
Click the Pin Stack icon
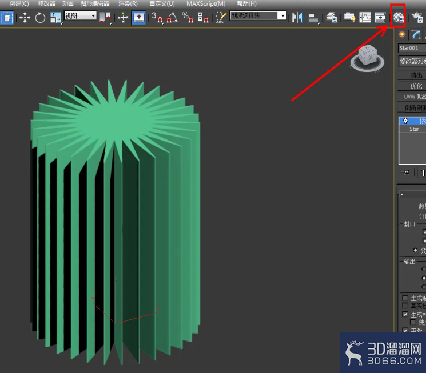click(x=406, y=173)
